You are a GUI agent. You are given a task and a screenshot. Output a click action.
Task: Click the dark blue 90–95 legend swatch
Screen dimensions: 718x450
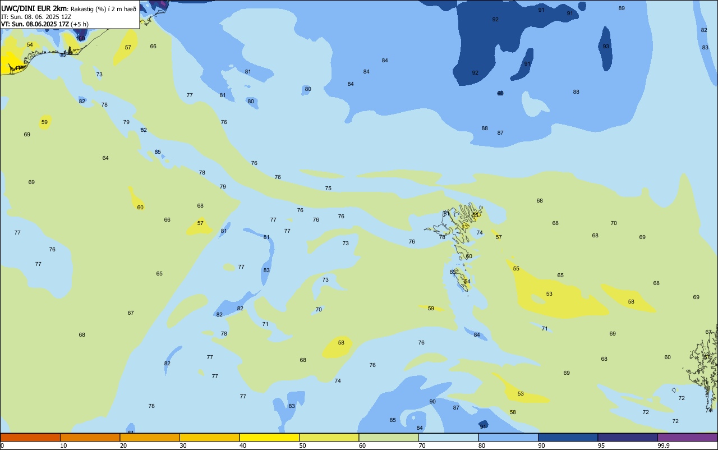coord(568,437)
